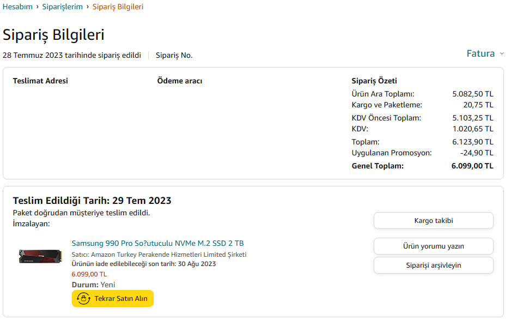The image size is (511, 320).
Task: Click the Teslimat Adresi heading
Action: point(40,81)
